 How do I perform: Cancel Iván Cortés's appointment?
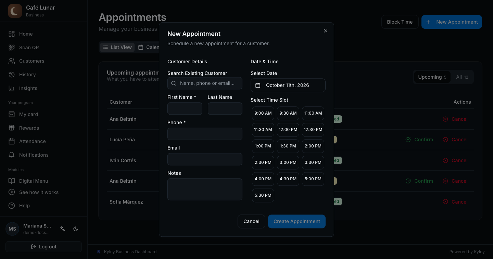point(455,160)
